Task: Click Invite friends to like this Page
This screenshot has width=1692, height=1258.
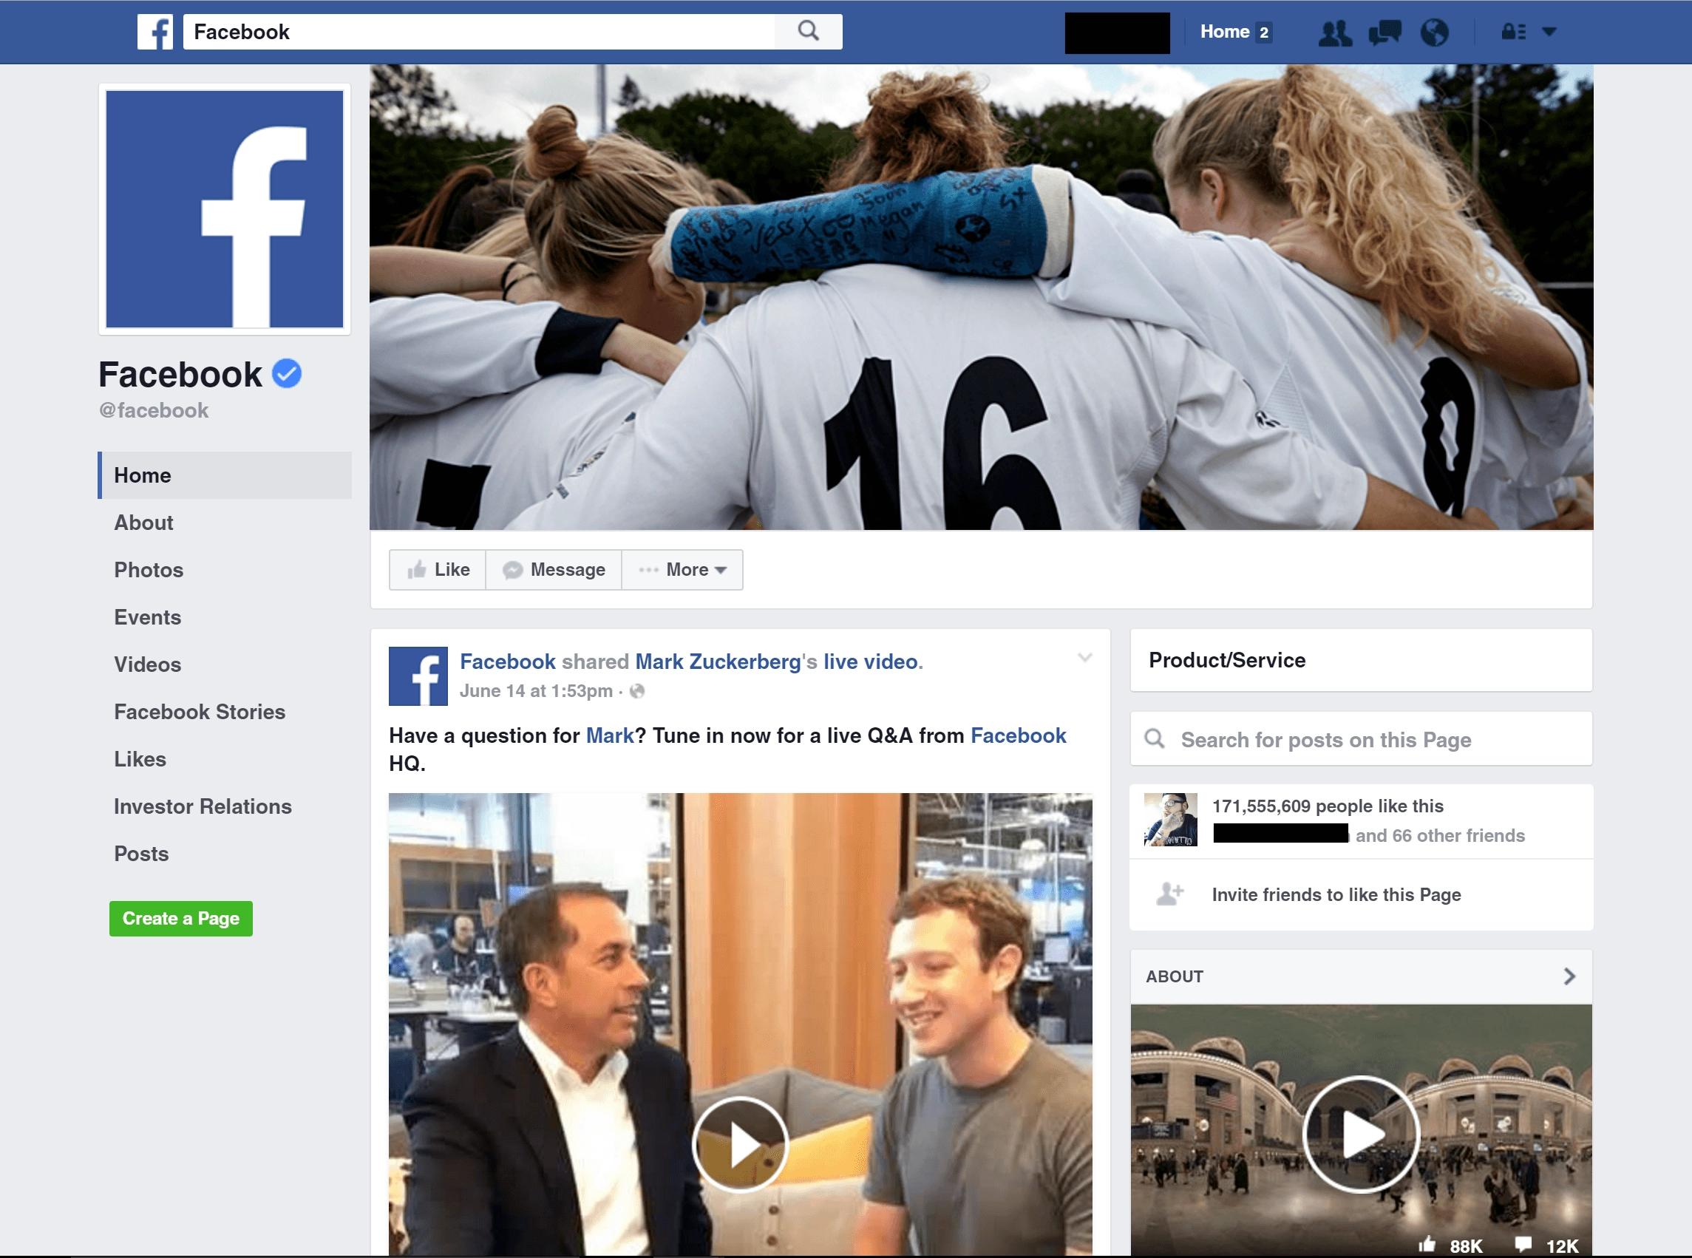Action: (1336, 894)
